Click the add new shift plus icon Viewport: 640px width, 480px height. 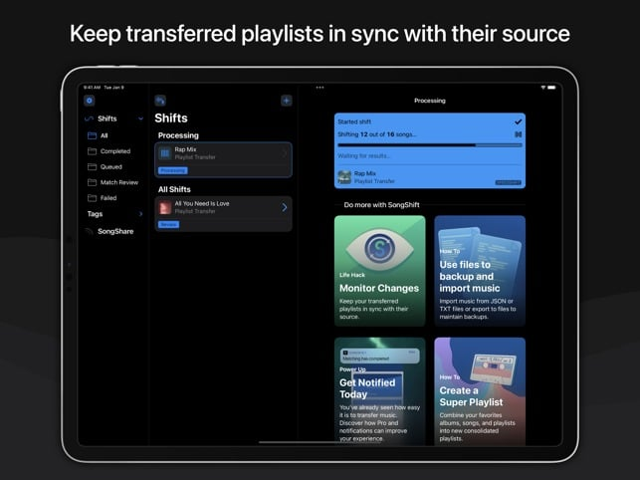(x=286, y=101)
